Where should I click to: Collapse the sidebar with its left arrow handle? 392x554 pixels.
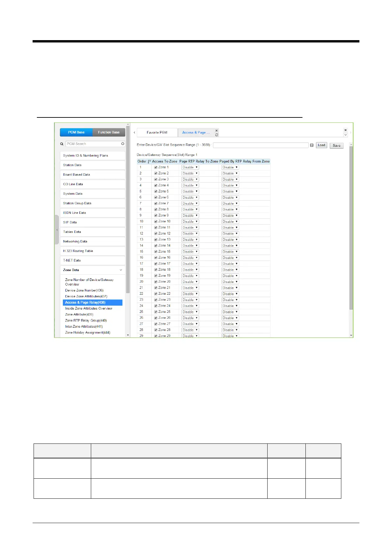pos(57,230)
